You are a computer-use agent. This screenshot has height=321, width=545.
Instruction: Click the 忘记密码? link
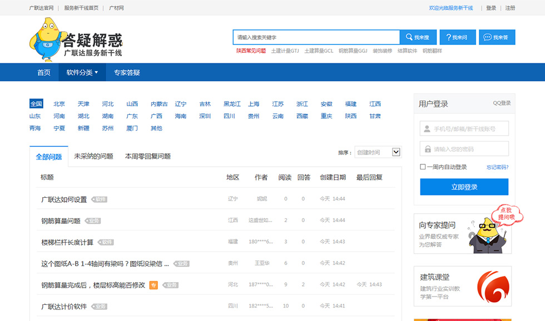tap(497, 167)
